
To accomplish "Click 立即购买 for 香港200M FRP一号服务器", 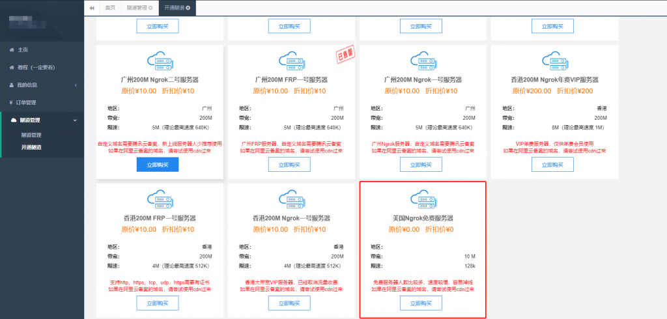I will coord(158,303).
